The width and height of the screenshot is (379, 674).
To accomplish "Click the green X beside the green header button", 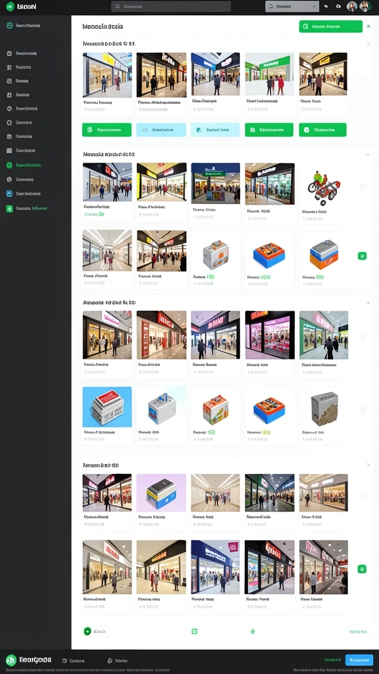I will [368, 26].
